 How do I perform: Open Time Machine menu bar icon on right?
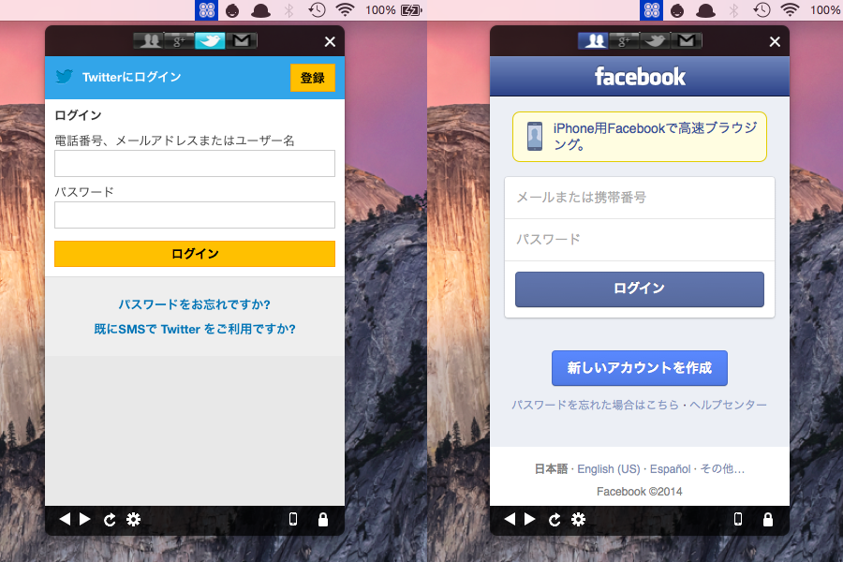tap(762, 9)
